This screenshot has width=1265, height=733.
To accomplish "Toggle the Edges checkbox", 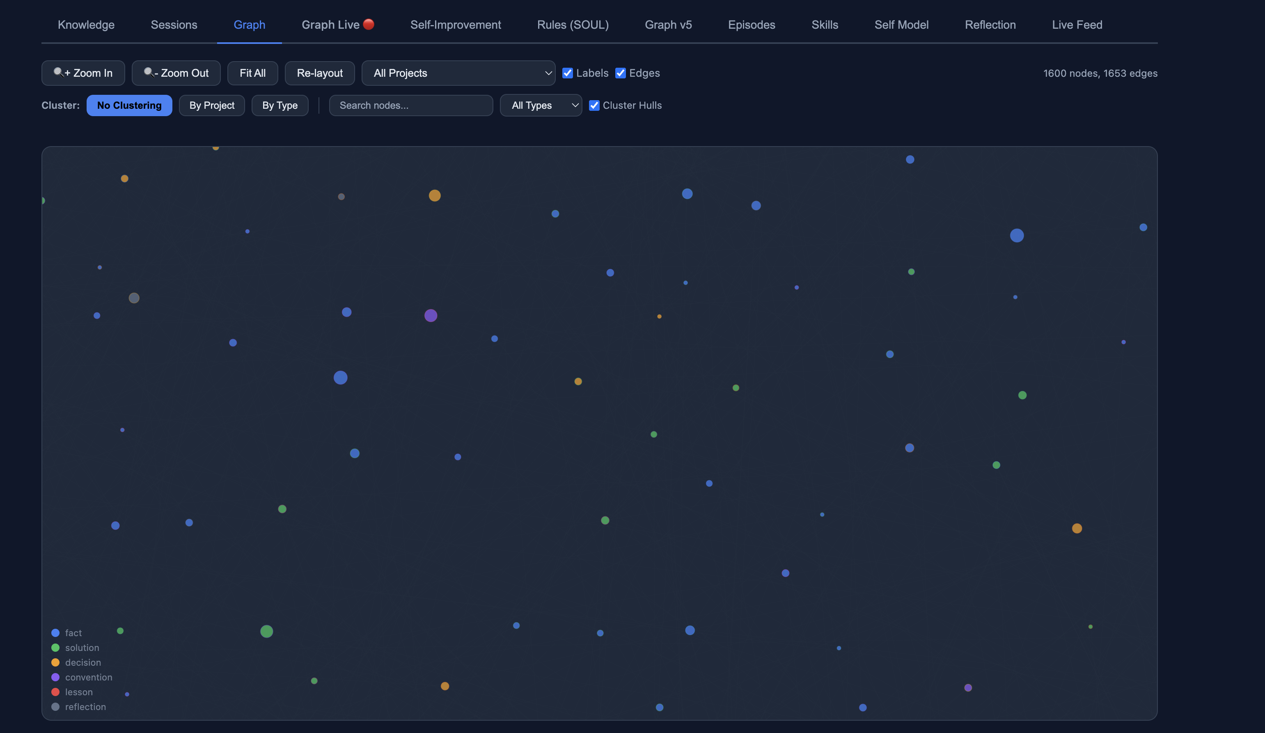I will (621, 73).
